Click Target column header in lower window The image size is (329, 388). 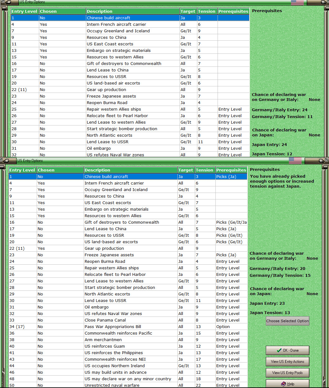coord(186,170)
